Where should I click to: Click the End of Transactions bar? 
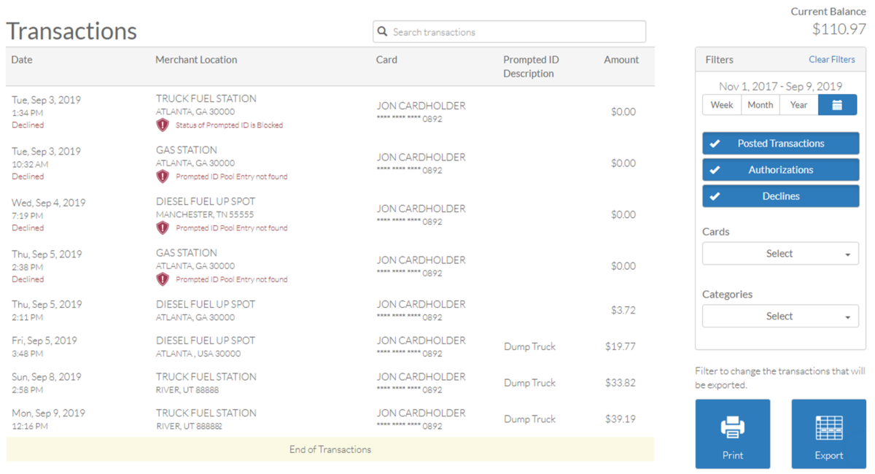(330, 450)
